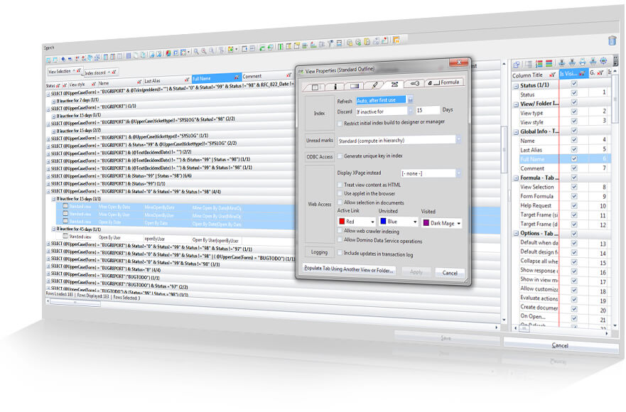
Task: Click the blue up arrow toolbar icon
Action: tap(63, 59)
